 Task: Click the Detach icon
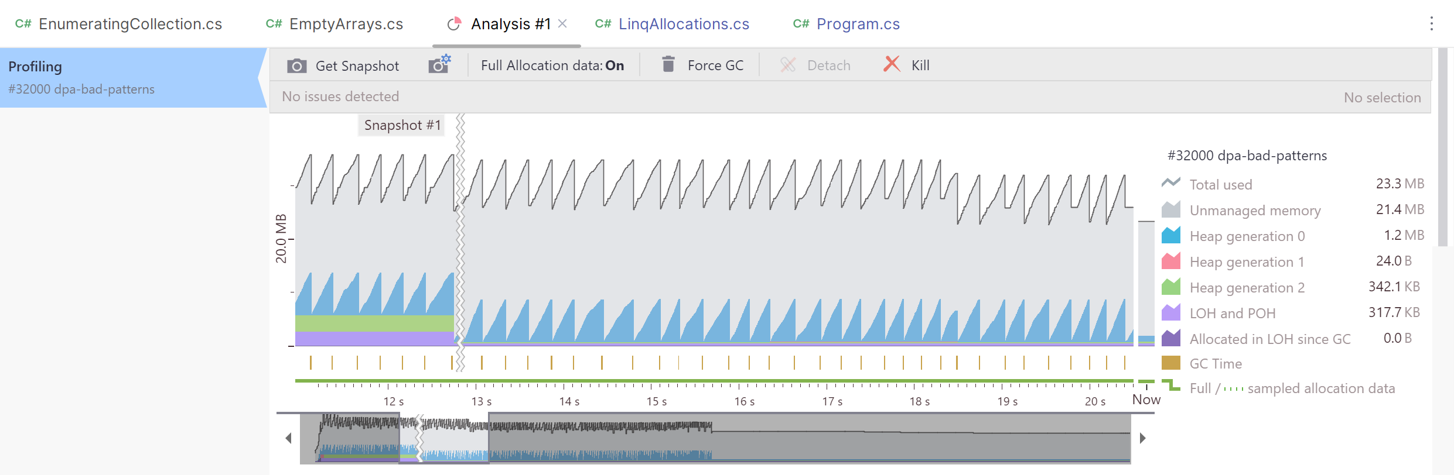[788, 65]
